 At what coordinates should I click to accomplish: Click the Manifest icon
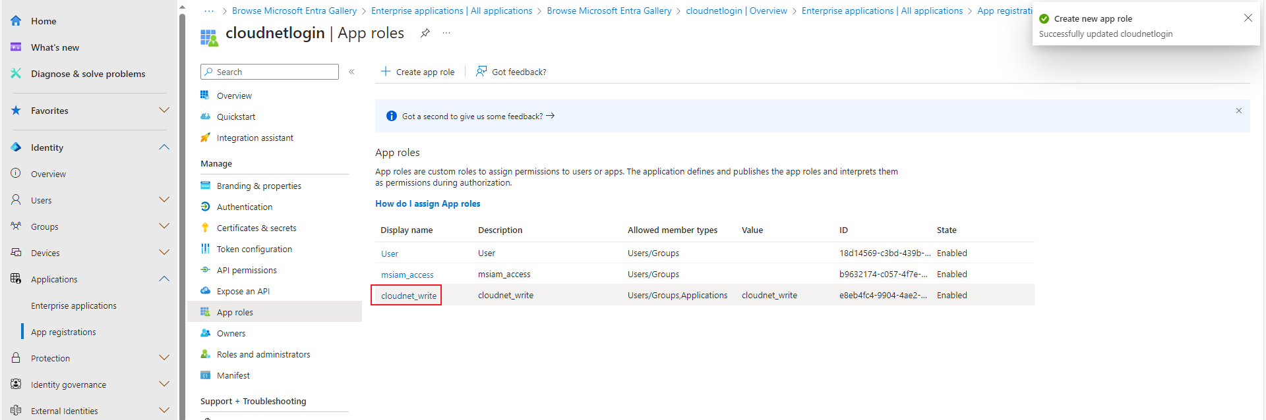pyautogui.click(x=206, y=375)
